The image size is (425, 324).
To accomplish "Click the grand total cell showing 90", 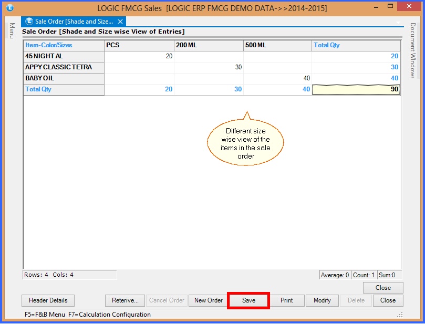I will point(356,89).
